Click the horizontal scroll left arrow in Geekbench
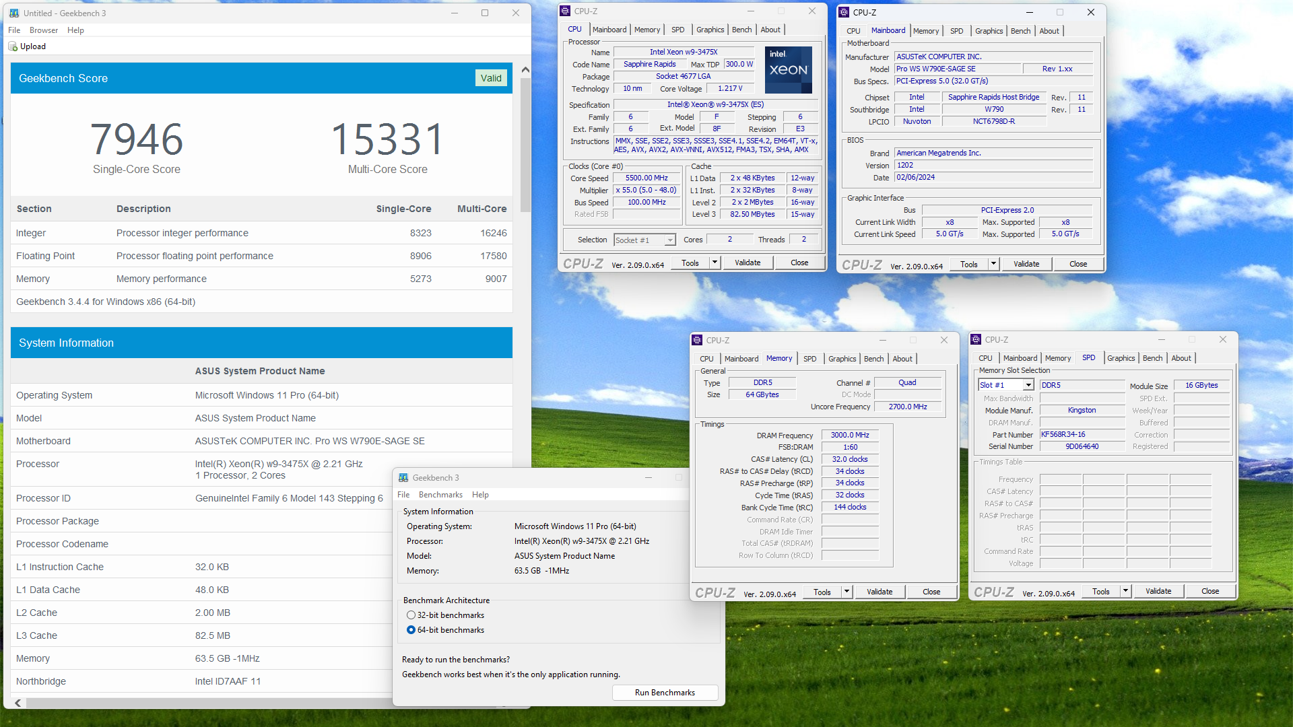 [18, 703]
